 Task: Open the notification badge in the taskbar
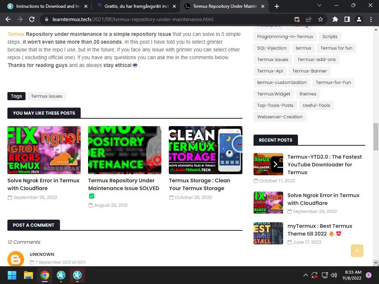[x=369, y=275]
